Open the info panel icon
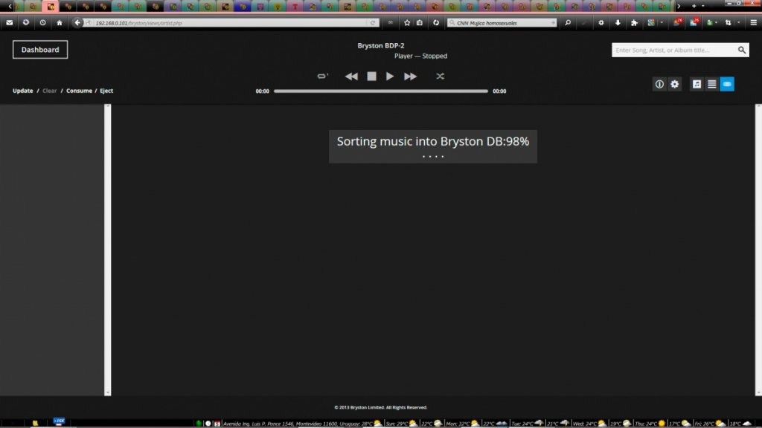 (659, 84)
